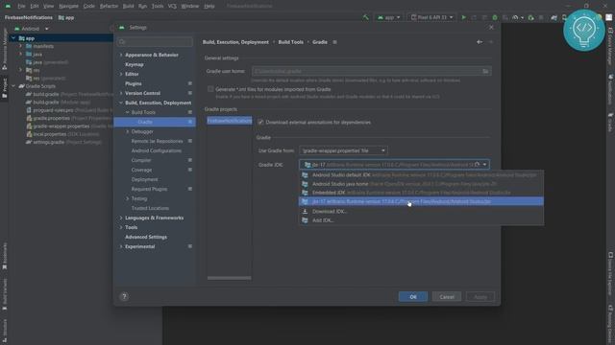This screenshot has width=615, height=345.
Task: Open the Tools menu
Action: (x=158, y=6)
